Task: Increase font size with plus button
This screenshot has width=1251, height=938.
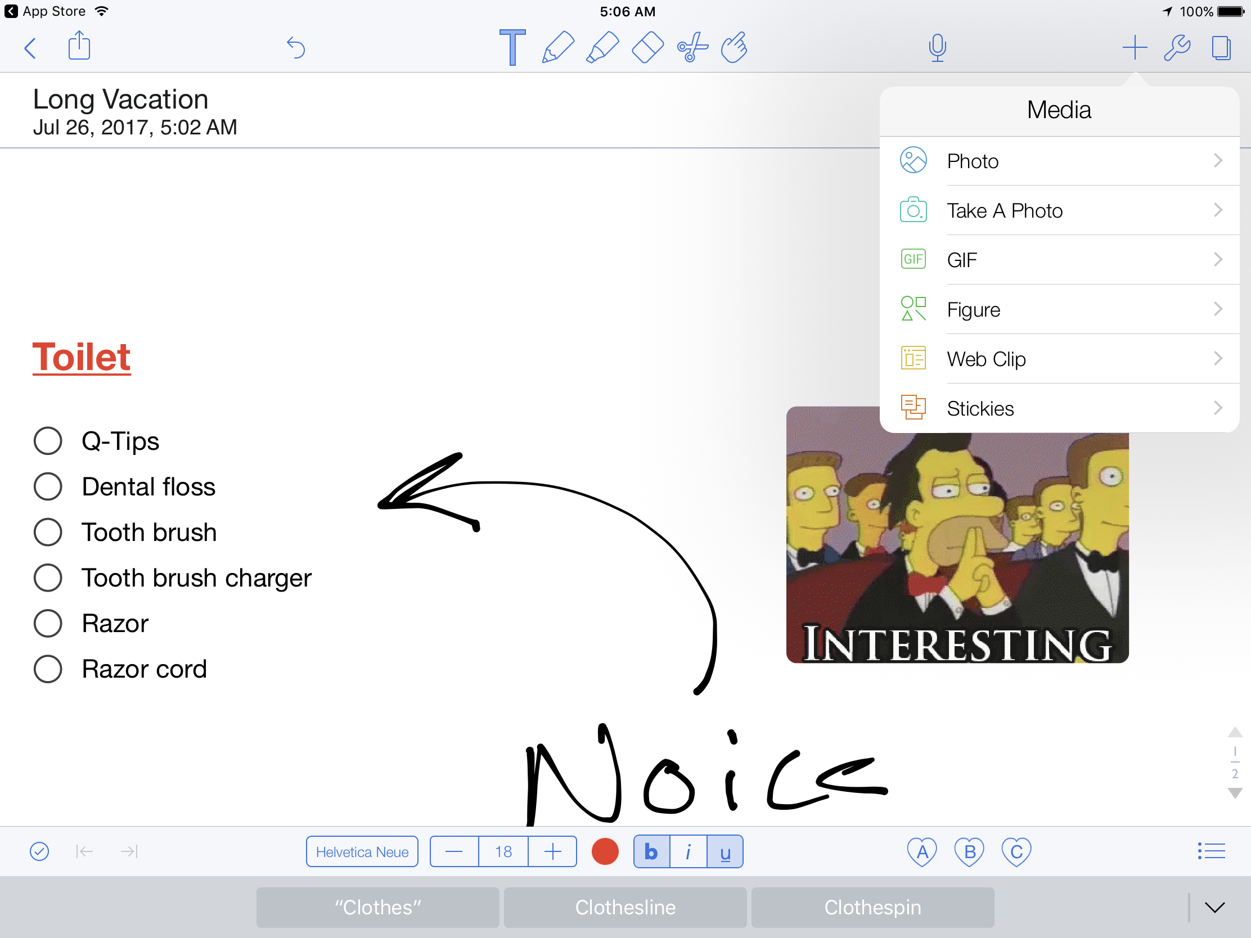Action: tap(552, 851)
